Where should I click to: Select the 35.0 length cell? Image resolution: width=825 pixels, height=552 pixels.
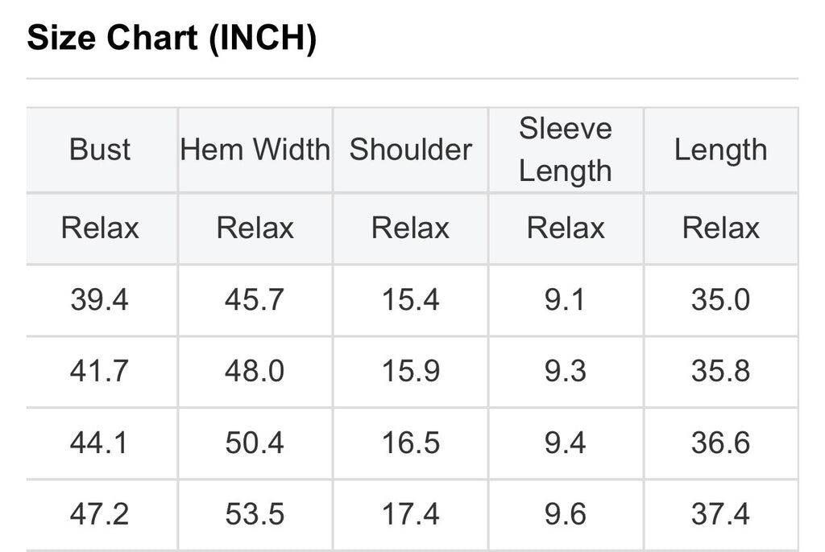click(720, 300)
